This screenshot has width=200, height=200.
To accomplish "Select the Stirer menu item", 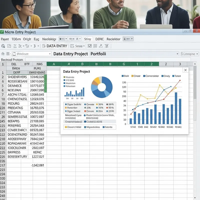I will [88, 39].
